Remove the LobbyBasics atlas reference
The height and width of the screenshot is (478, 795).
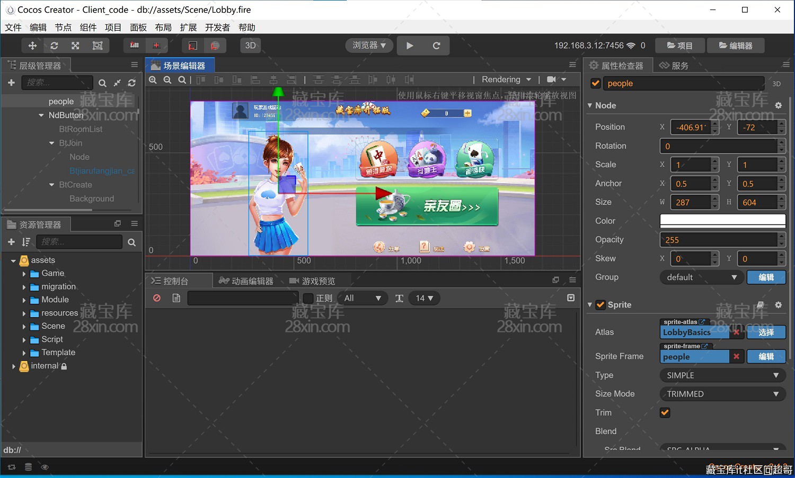[x=736, y=332]
